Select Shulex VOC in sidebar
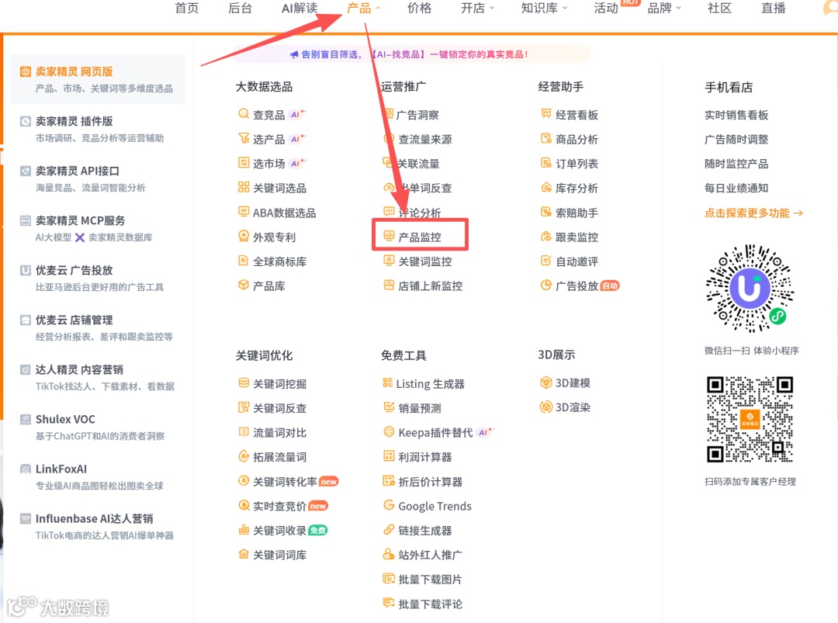838x623 pixels. [x=99, y=427]
